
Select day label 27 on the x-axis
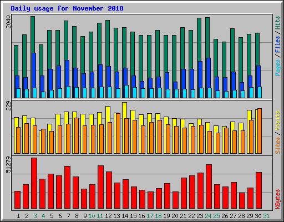(x=233, y=216)
